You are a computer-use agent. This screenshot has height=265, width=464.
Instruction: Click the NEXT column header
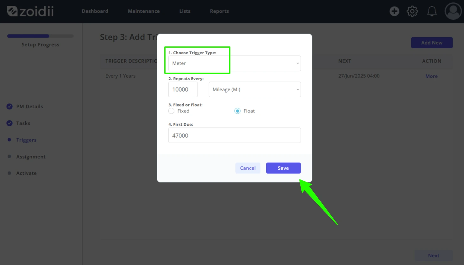(x=344, y=61)
